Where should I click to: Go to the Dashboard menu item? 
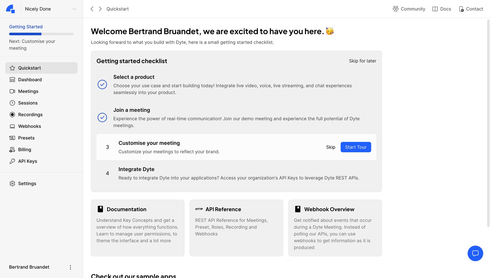point(30,80)
